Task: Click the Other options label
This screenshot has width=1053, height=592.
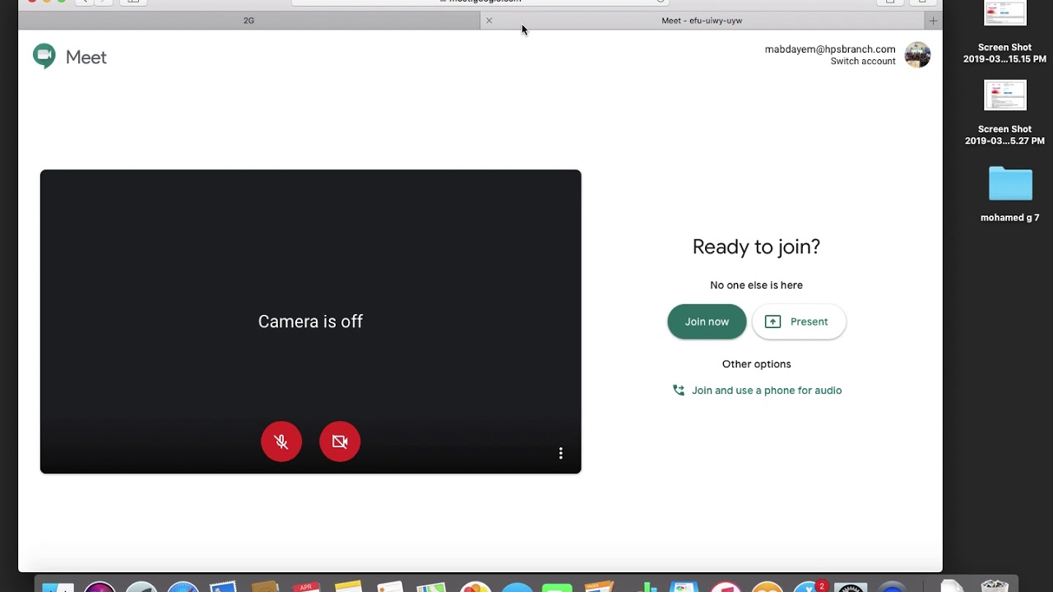Action: point(756,364)
